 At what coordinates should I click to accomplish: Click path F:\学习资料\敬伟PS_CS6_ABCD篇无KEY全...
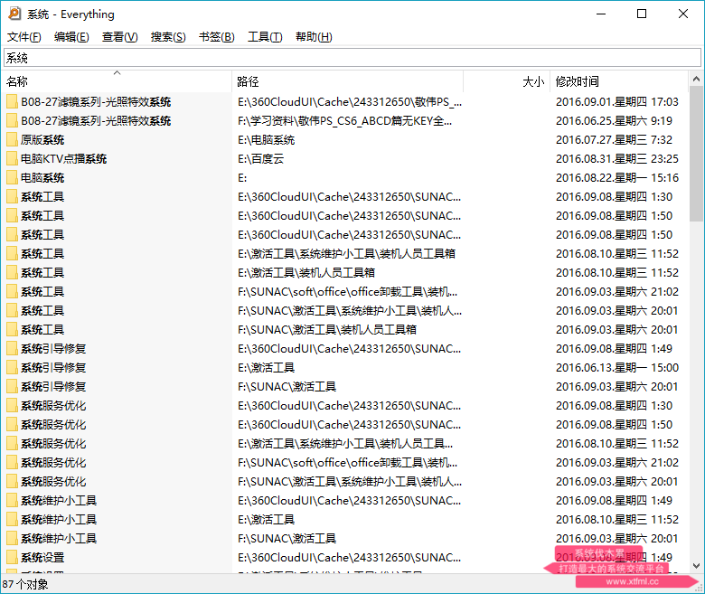pos(345,120)
